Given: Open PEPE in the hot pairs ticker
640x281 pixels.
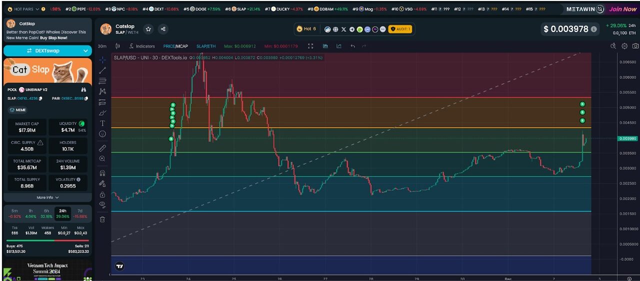Looking at the screenshot, I should coord(83,9).
